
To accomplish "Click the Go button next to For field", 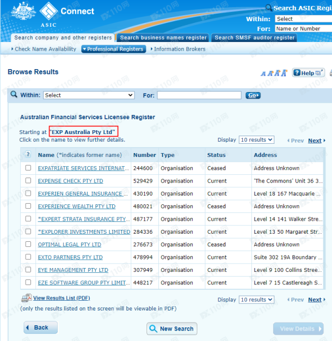I will (253, 95).
